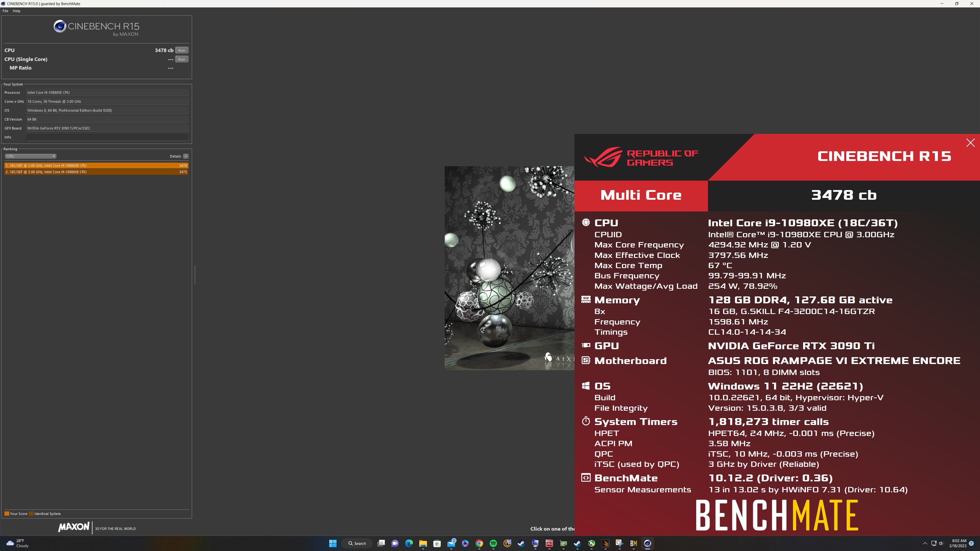This screenshot has height=551, width=980.
Task: Open the Ranking CPU dropdown
Action: click(x=30, y=156)
